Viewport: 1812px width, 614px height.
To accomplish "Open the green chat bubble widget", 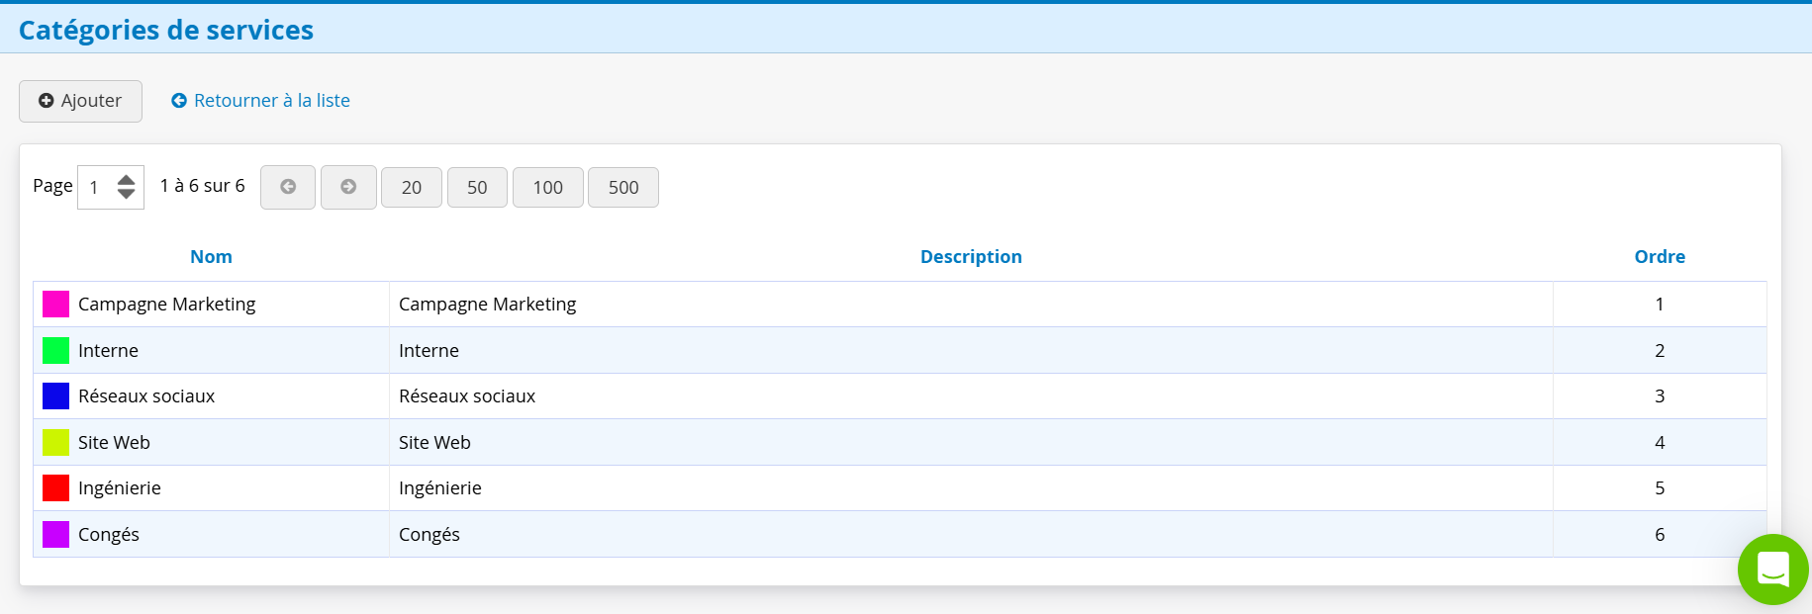I will [1773, 570].
